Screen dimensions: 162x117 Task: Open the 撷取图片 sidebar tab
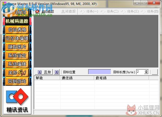tap(17, 47)
